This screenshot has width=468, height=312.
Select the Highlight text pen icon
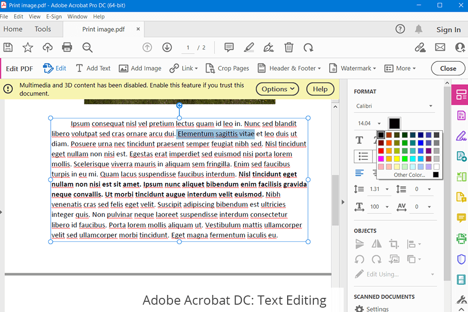click(x=249, y=47)
